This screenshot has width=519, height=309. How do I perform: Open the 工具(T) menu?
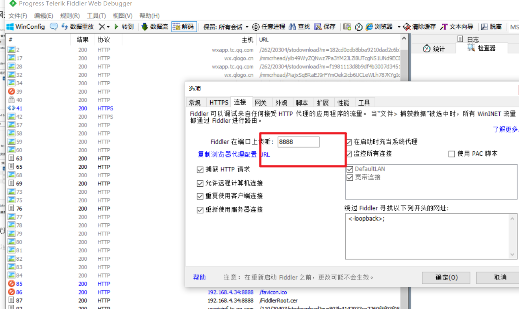click(96, 16)
